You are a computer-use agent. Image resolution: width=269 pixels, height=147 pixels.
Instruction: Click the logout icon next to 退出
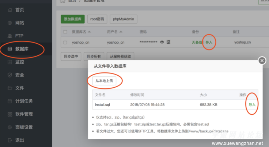pos(10,140)
